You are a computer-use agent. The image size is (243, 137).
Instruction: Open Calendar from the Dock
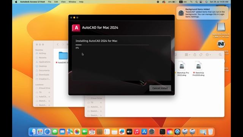[92, 132]
